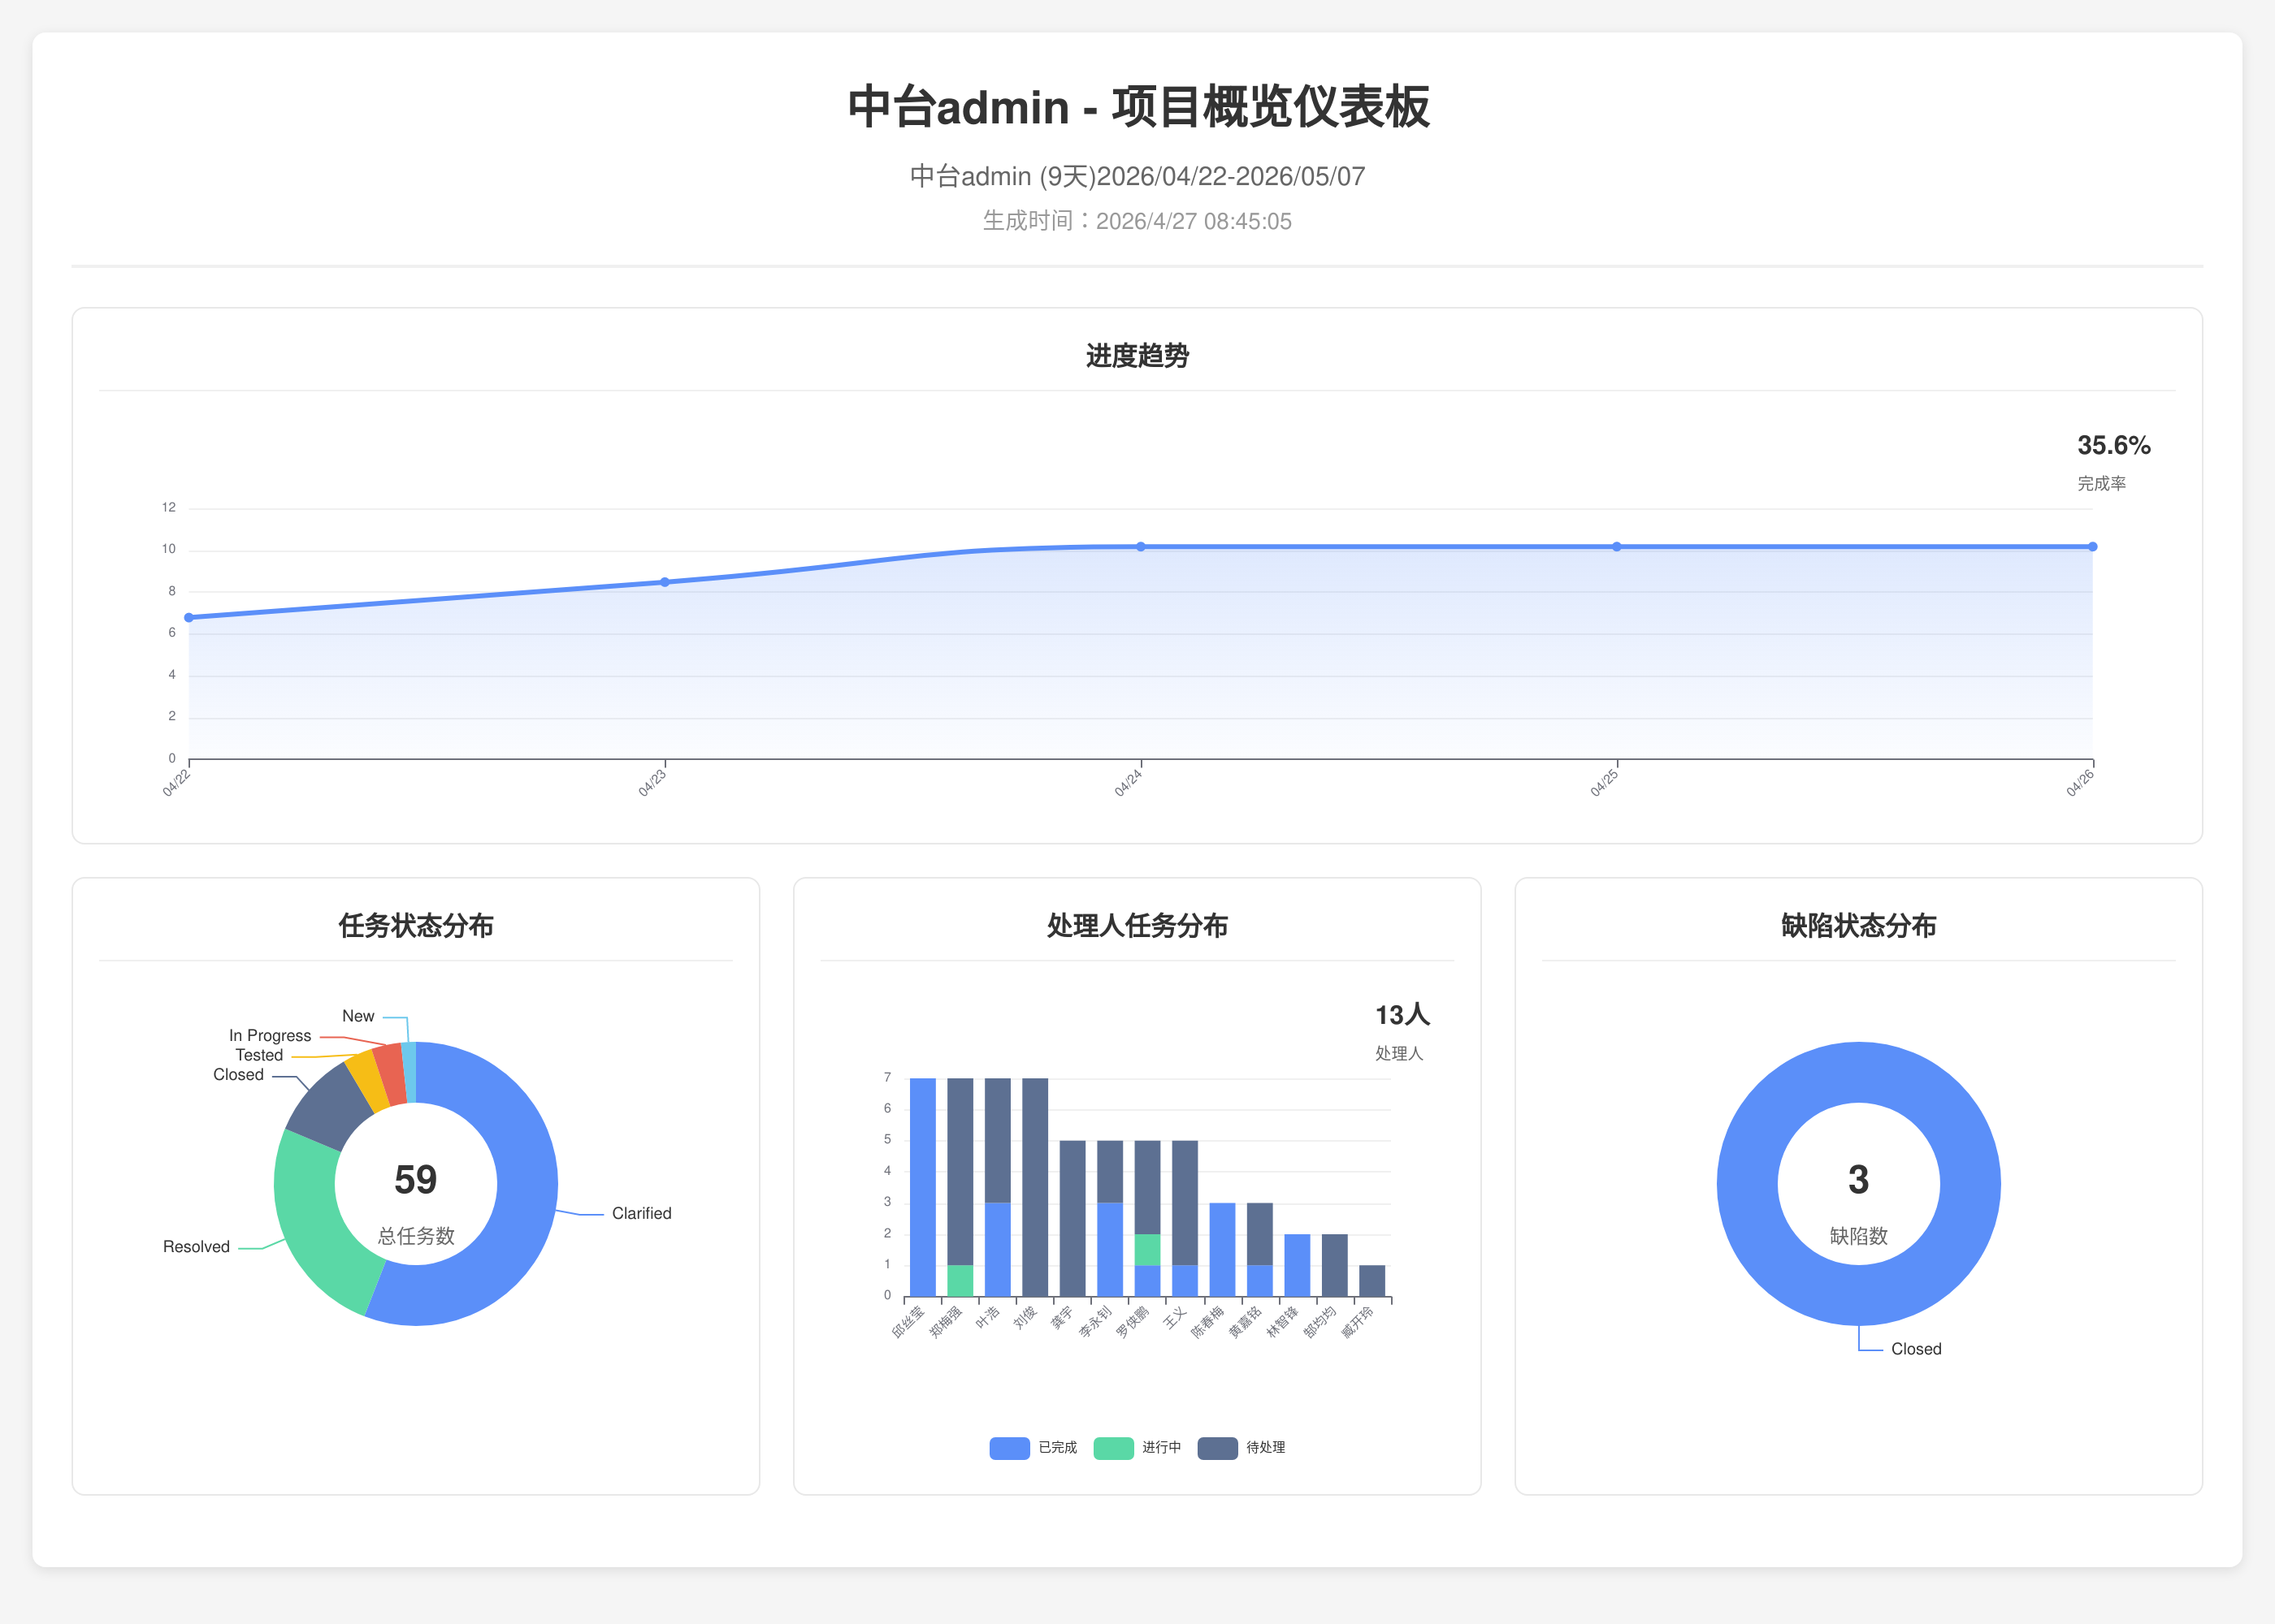
Task: Click the 04/25 x-axis label
Action: tap(1604, 783)
